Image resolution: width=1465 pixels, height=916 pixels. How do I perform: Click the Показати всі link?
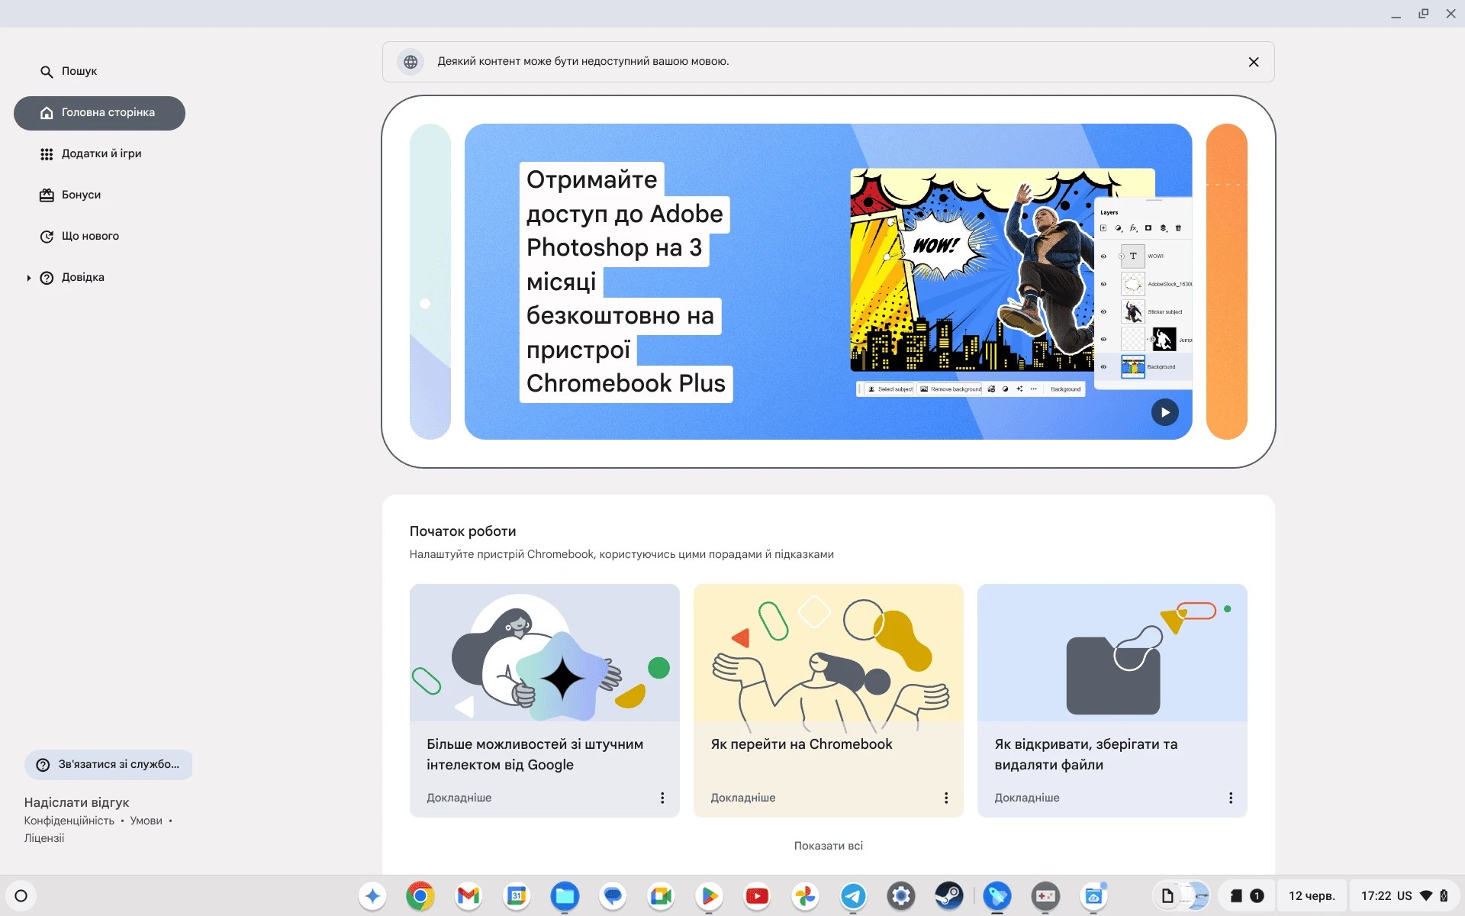828,845
